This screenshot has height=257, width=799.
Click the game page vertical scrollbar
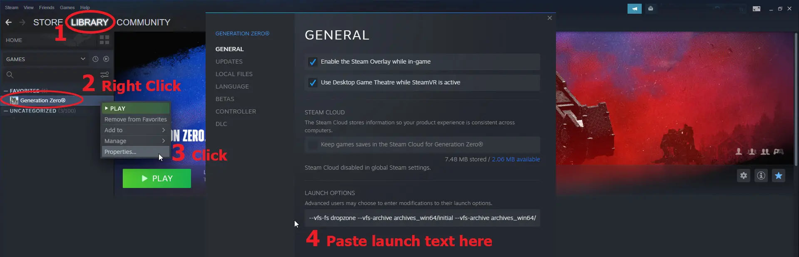(x=796, y=100)
